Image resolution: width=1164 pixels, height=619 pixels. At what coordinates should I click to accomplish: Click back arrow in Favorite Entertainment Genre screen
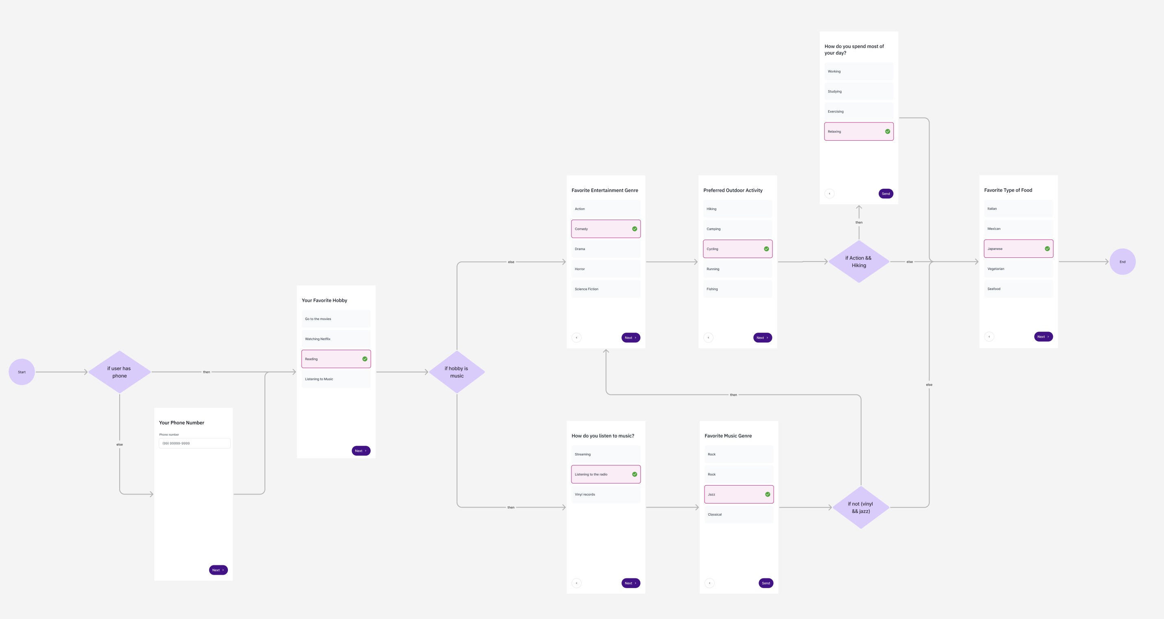[x=577, y=338]
